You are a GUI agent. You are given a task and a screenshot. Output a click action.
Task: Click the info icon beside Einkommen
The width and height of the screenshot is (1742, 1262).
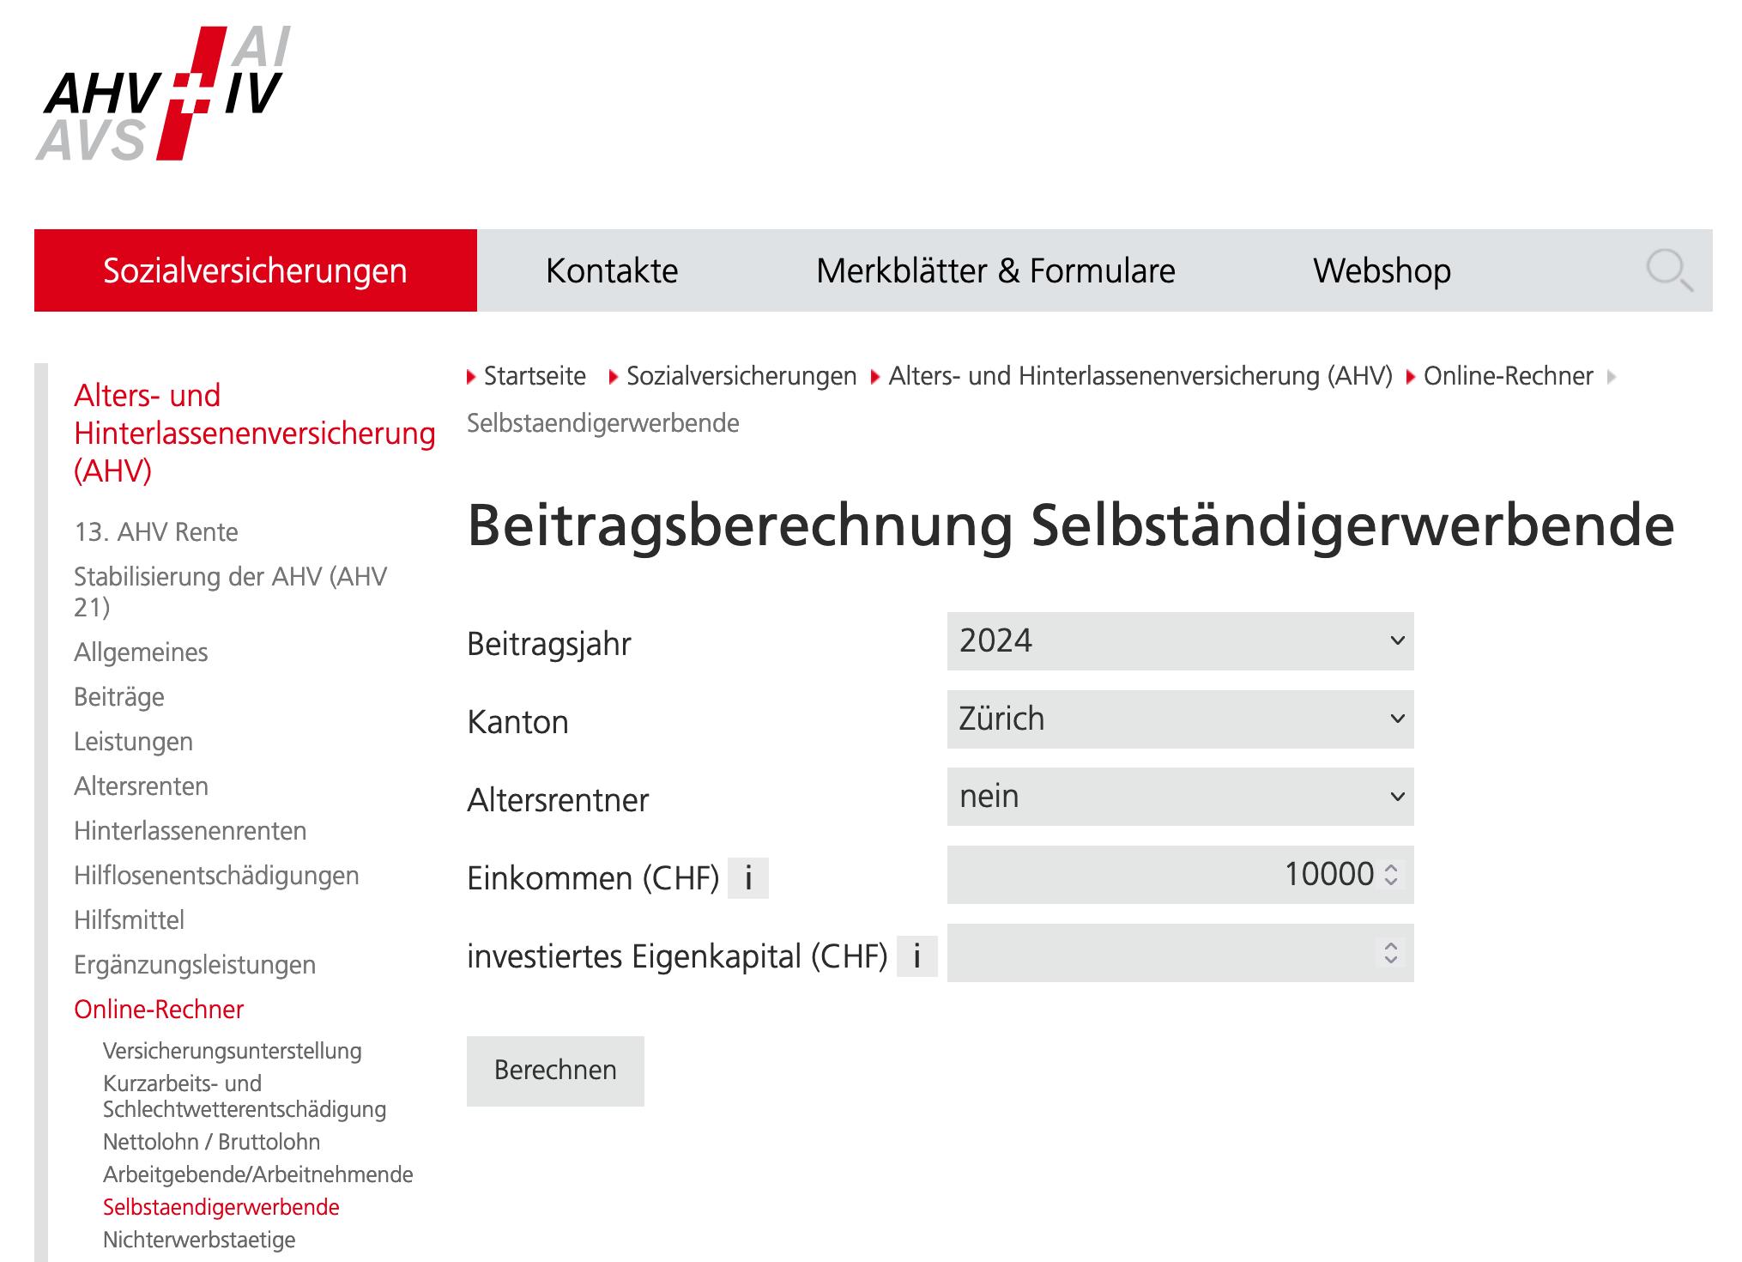coord(747,878)
